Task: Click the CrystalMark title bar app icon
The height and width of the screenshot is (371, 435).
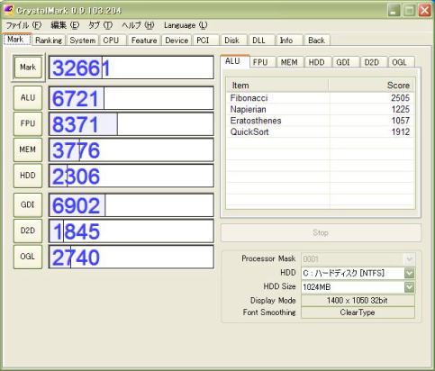Action: (8, 10)
